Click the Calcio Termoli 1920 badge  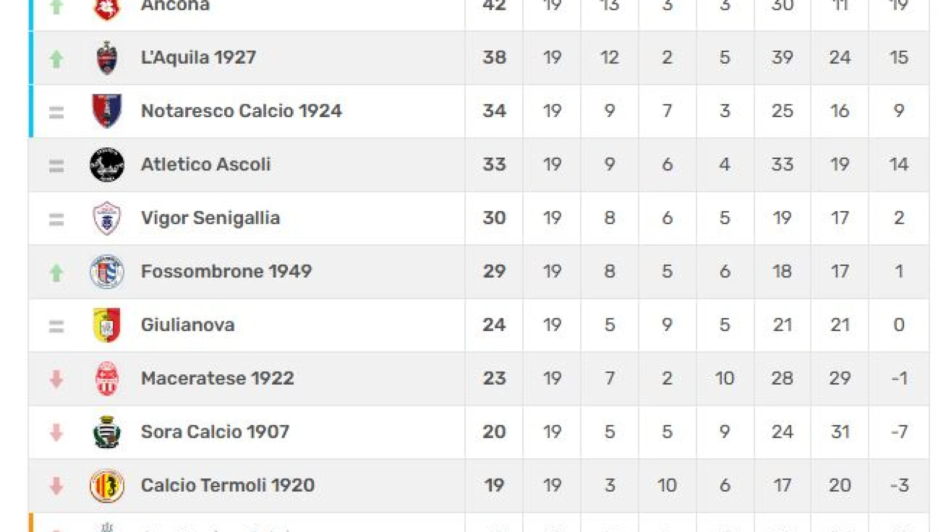coord(107,485)
